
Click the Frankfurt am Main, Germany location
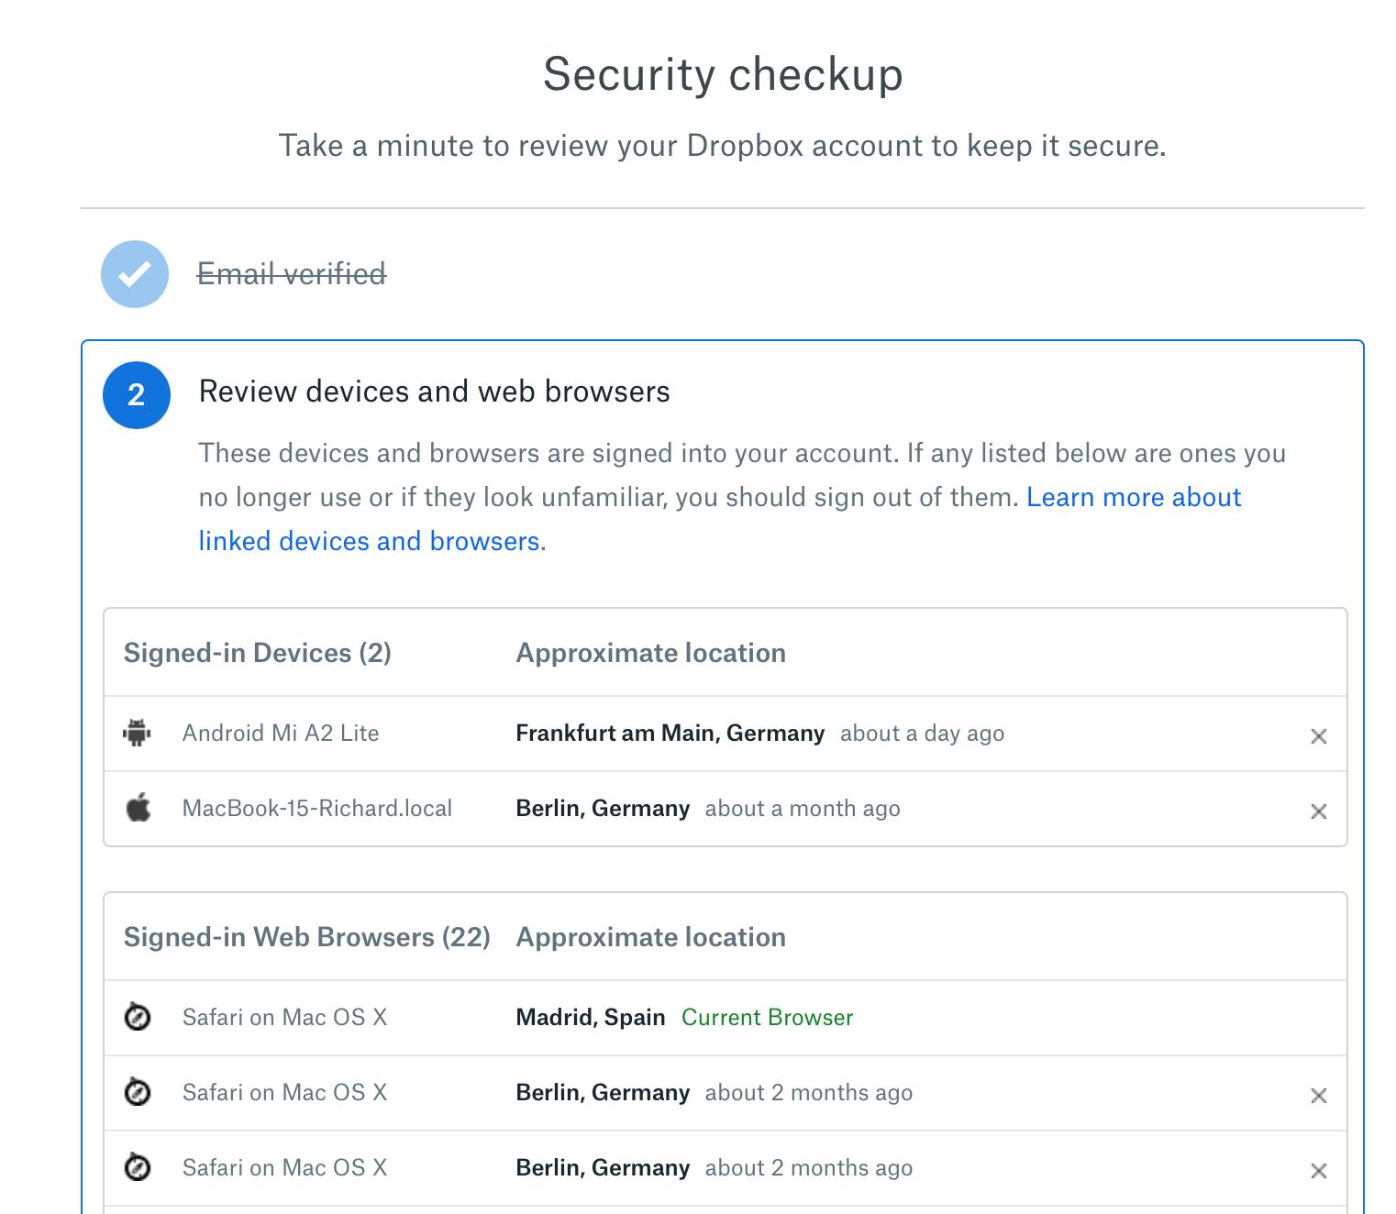point(670,734)
